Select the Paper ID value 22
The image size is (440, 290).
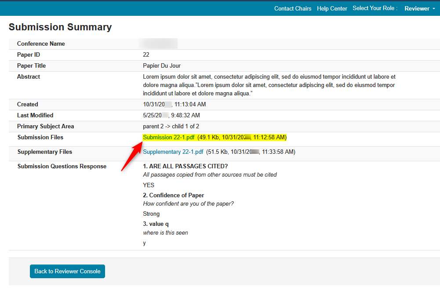[146, 55]
